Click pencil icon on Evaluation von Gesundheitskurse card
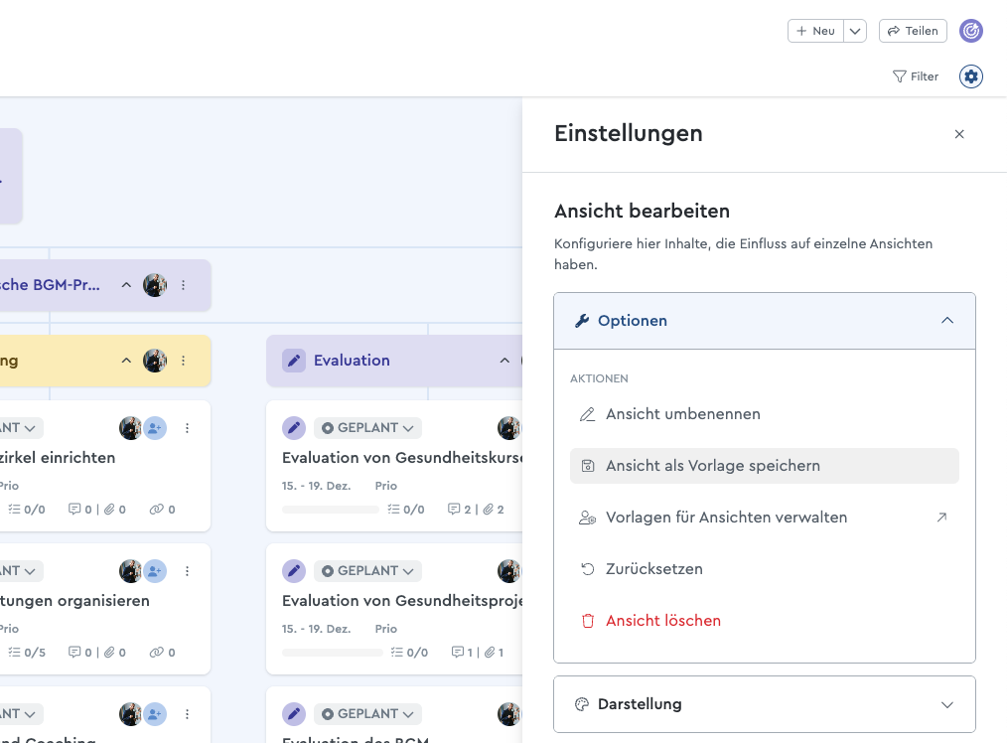Screen dimensions: 1007x743 (x=293, y=428)
